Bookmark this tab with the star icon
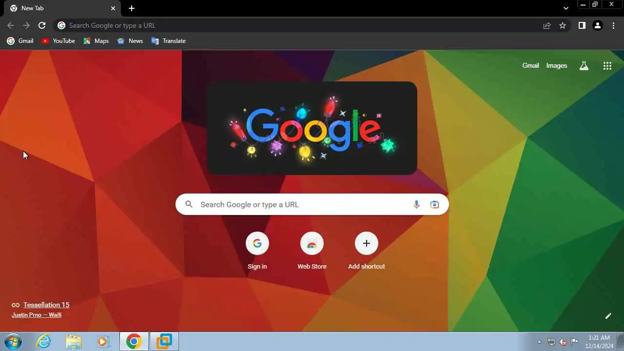 [x=563, y=25]
